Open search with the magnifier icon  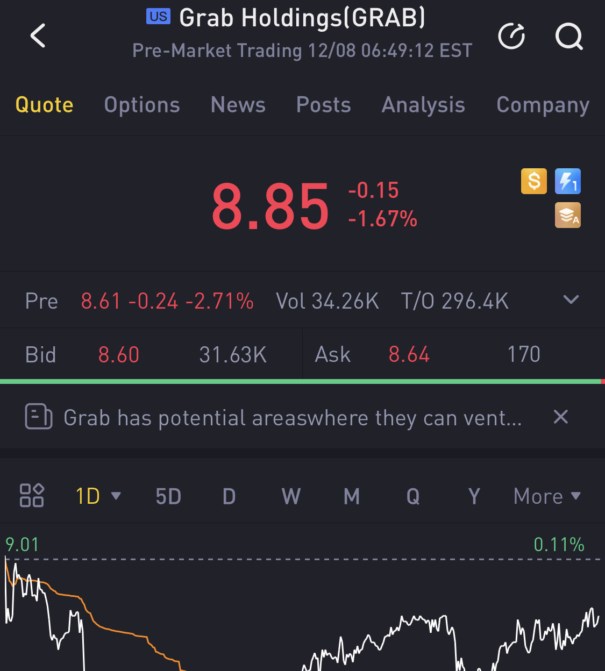point(569,36)
